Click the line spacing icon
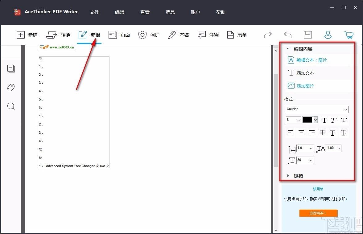 (x=291, y=149)
